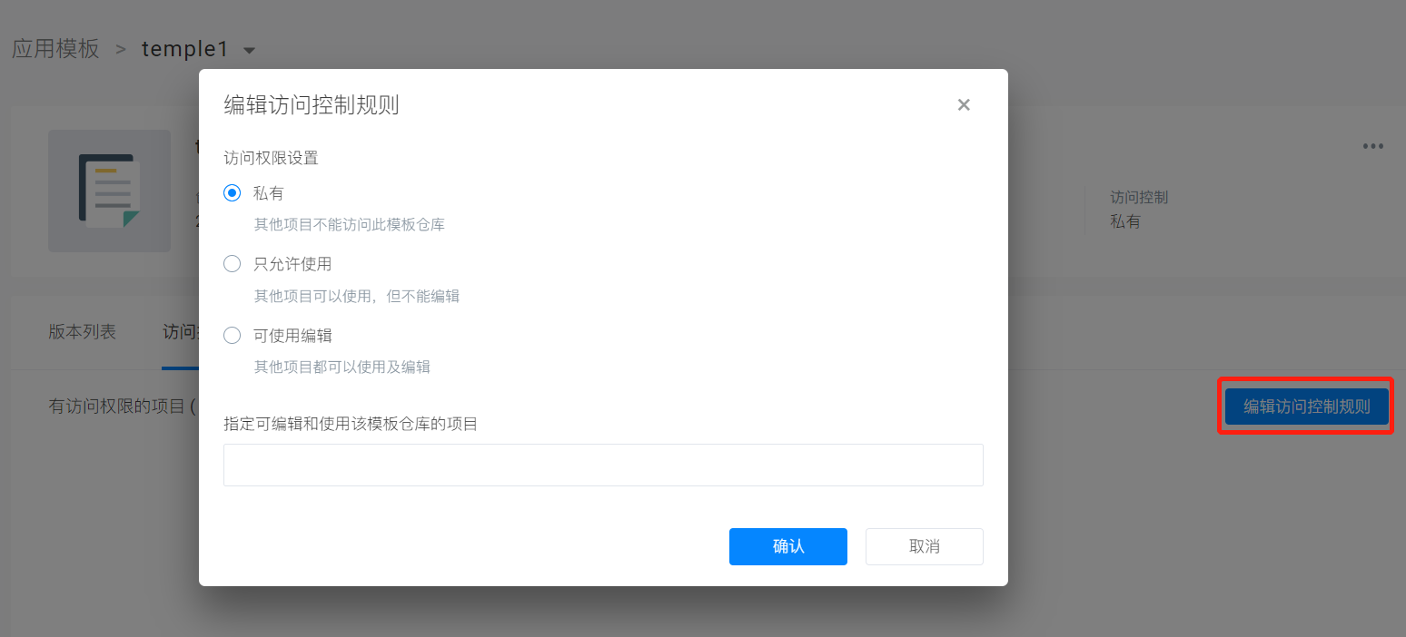Click the dialog title 编辑访问控制规则

pos(312,105)
